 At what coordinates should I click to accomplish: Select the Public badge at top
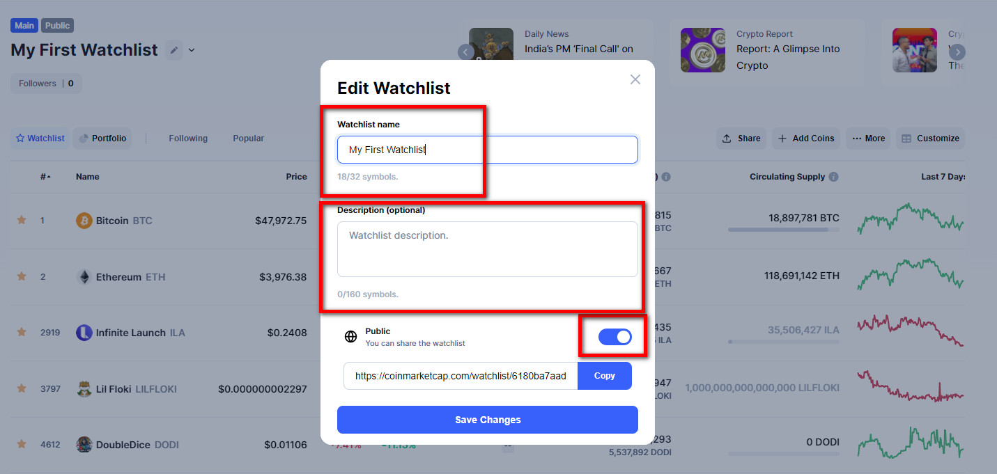[57, 26]
